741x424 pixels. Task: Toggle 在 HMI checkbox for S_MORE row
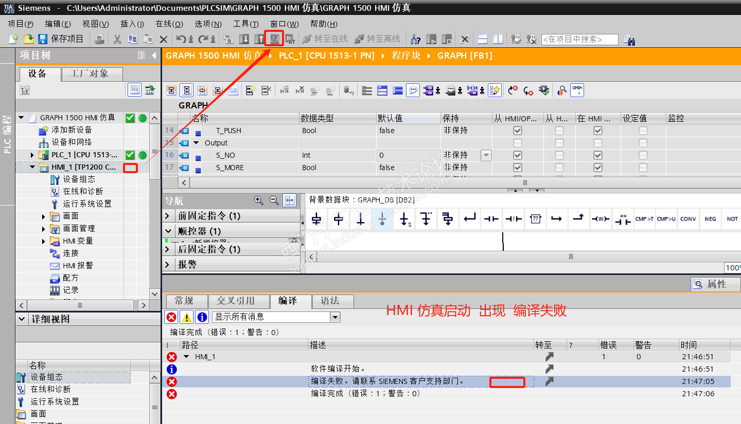pyautogui.click(x=597, y=168)
